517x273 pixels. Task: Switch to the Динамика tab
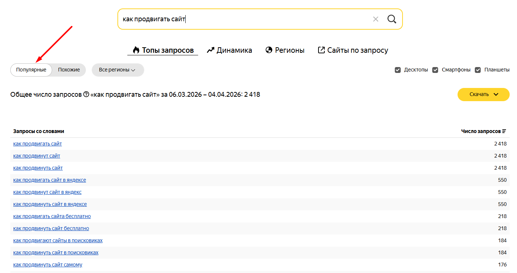click(x=234, y=50)
